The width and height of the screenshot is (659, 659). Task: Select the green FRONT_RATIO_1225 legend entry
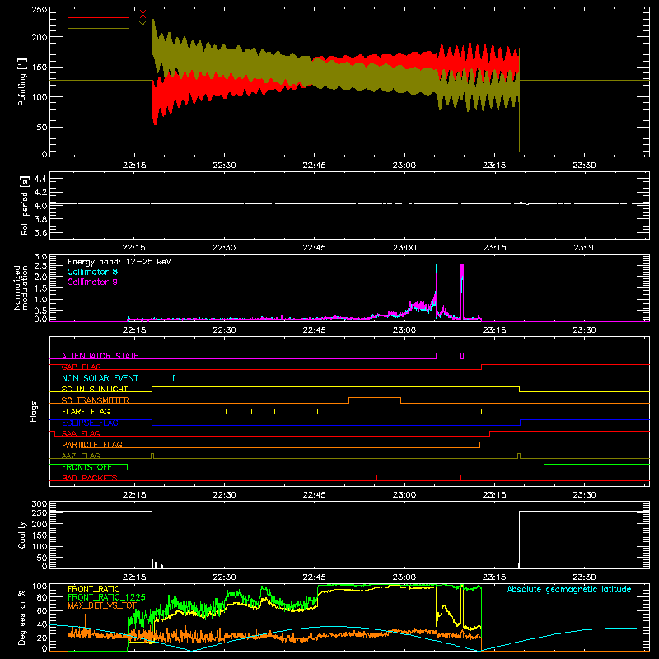coord(106,597)
